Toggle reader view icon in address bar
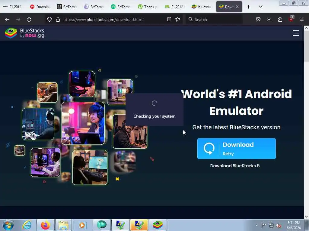The width and height of the screenshot is (309, 231). tap(169, 19)
